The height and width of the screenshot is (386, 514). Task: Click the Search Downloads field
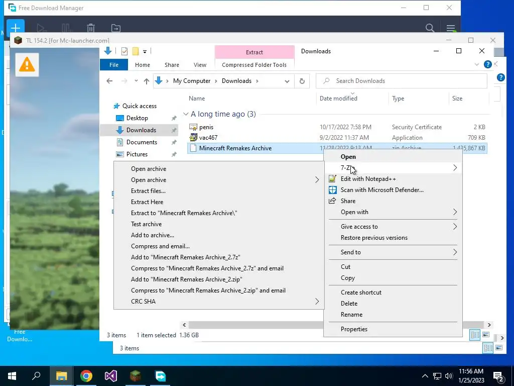pos(401,81)
